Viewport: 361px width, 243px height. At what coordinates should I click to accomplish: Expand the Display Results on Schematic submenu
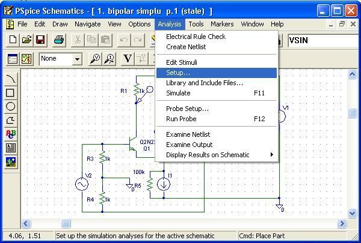pos(217,155)
